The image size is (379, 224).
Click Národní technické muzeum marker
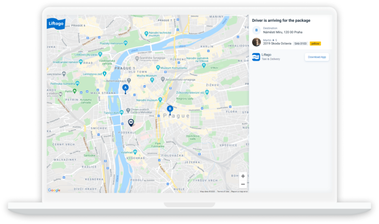(x=146, y=34)
